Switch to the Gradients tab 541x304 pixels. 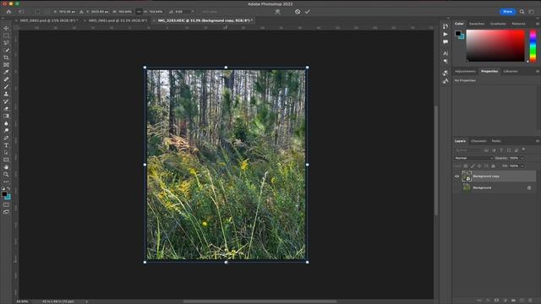(x=498, y=24)
